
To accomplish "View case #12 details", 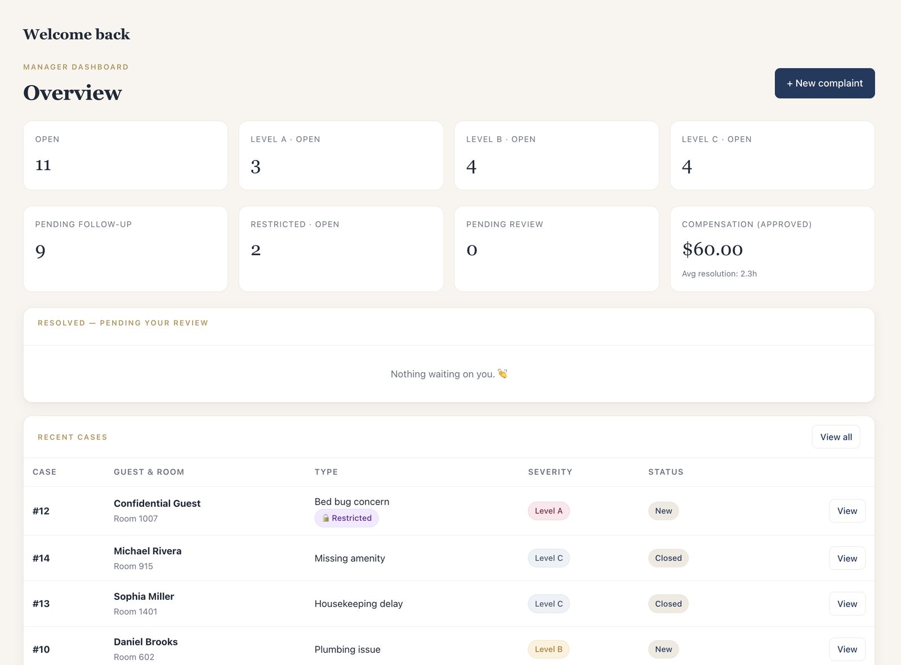I will (x=847, y=511).
